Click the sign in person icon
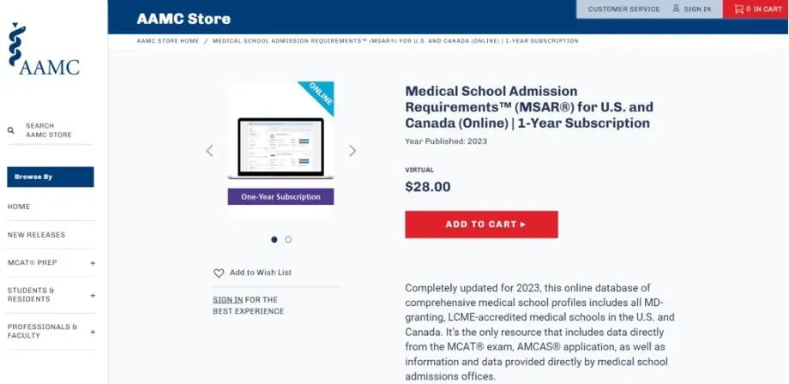This screenshot has height=384, width=789. point(676,9)
